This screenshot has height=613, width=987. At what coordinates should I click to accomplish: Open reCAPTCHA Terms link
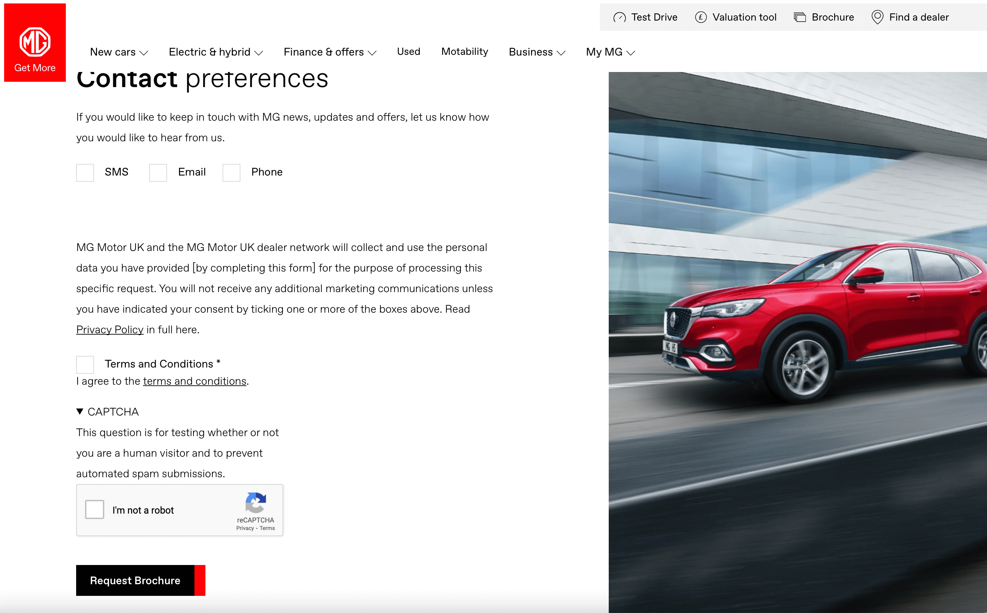pyautogui.click(x=267, y=528)
